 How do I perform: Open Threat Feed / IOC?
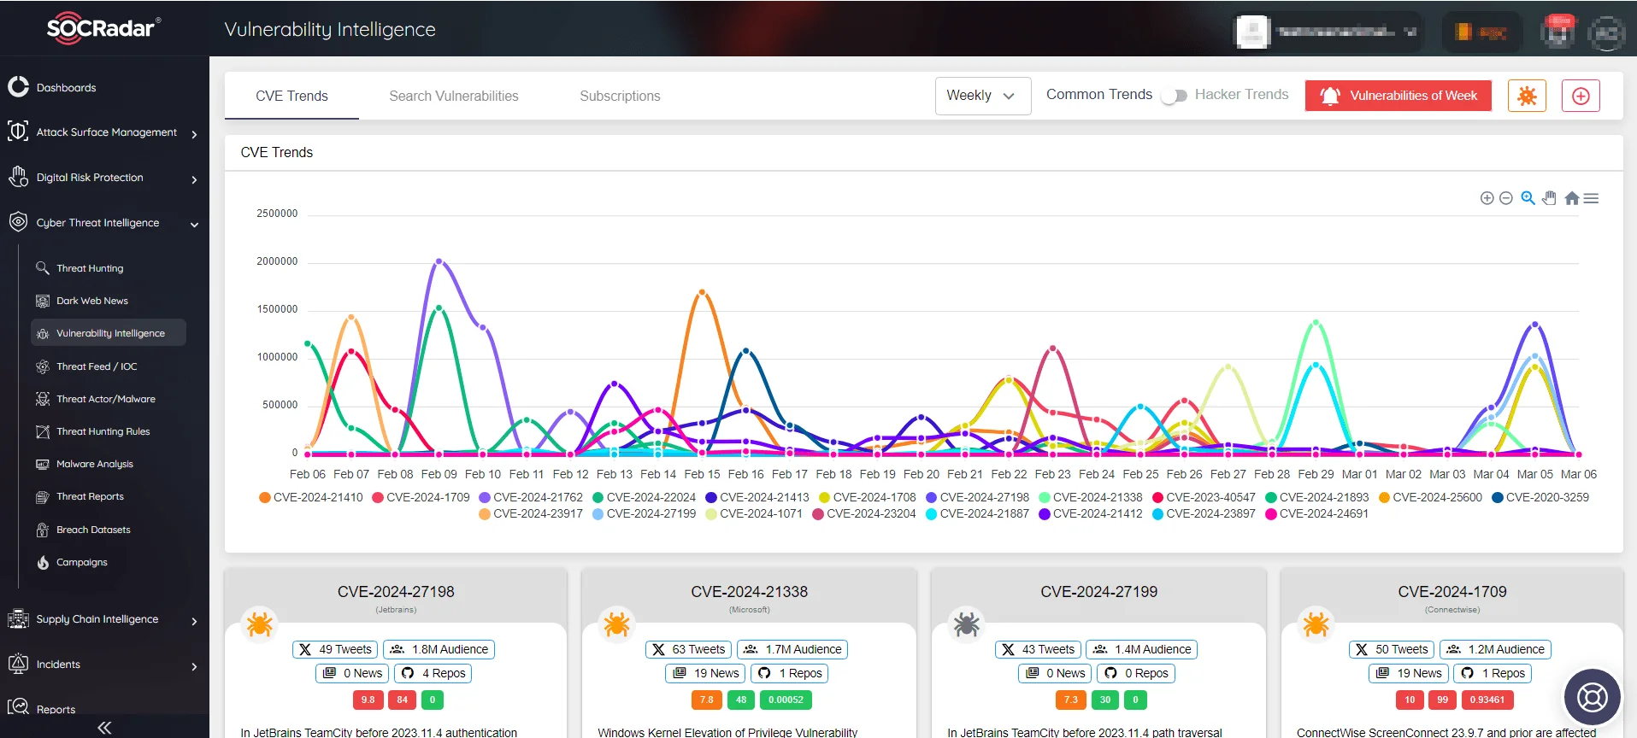point(96,366)
